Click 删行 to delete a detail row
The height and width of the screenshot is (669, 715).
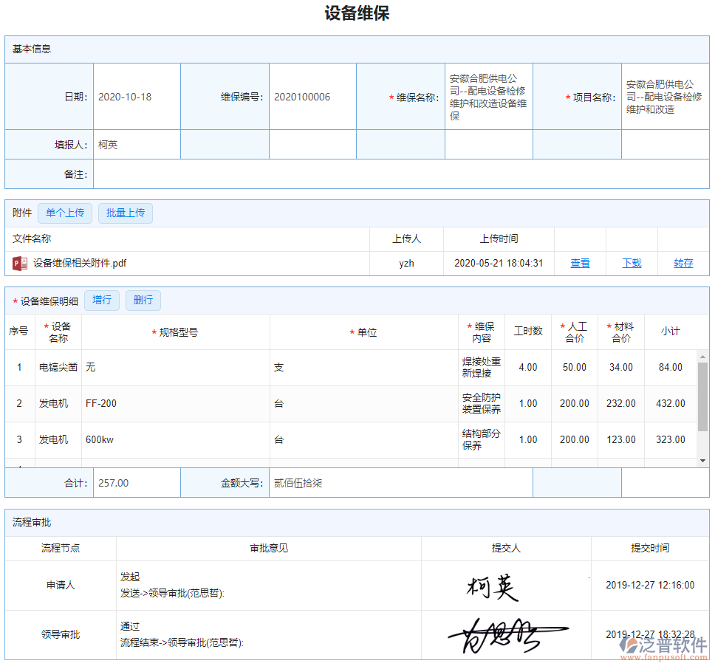click(x=143, y=300)
